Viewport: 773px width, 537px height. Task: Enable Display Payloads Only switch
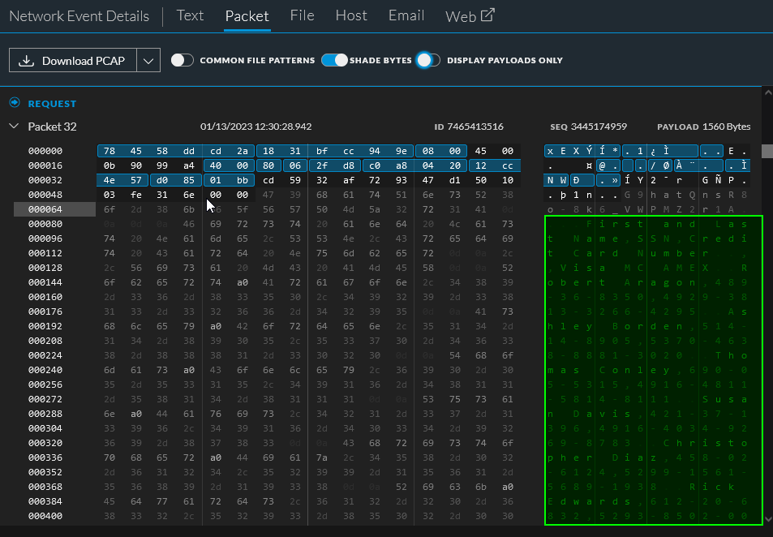(x=427, y=60)
